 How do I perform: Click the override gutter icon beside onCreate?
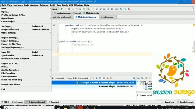pos(54,25)
